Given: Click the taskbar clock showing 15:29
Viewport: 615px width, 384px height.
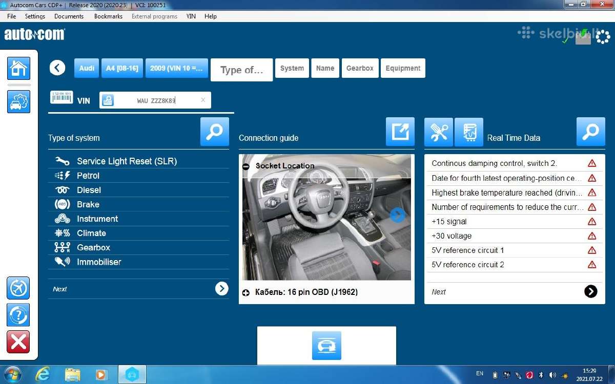Looking at the screenshot, I should click(589, 375).
